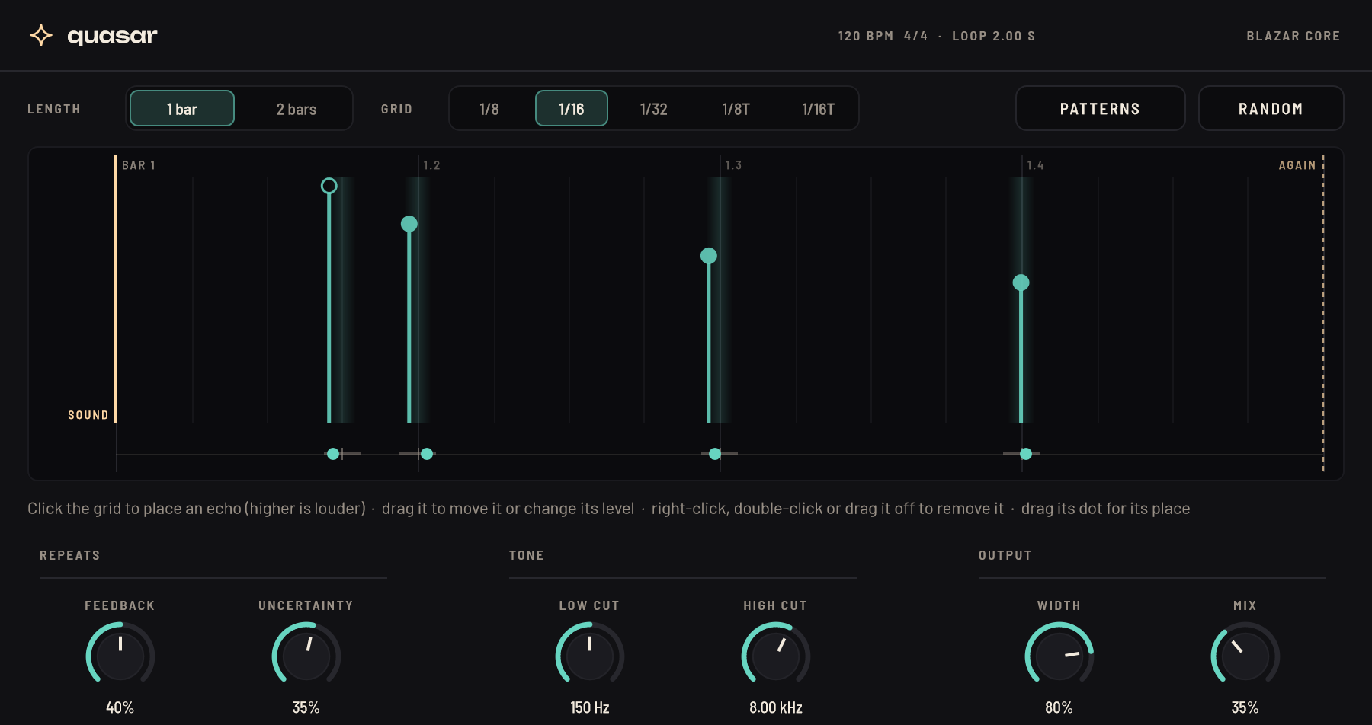Set grid to 1/16

click(x=572, y=108)
